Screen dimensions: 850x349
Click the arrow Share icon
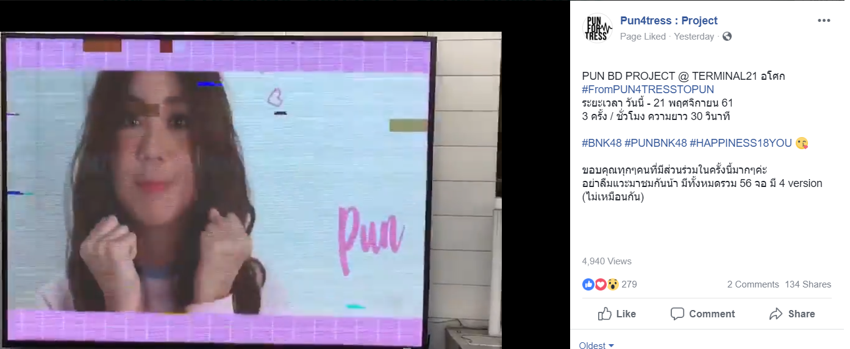point(776,314)
